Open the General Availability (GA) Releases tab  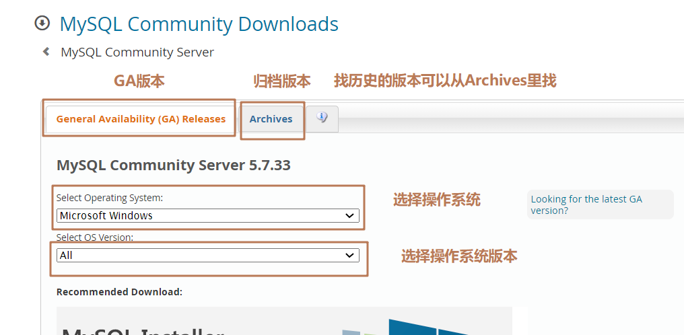[x=141, y=119]
